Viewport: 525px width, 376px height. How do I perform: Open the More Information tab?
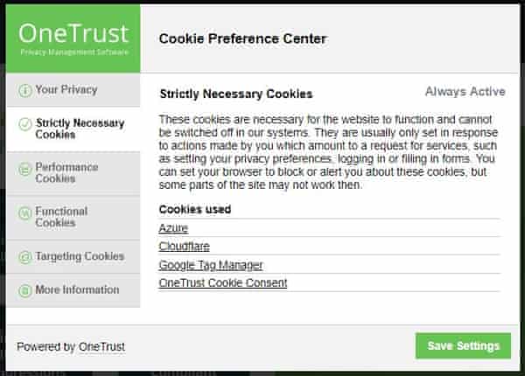73,290
